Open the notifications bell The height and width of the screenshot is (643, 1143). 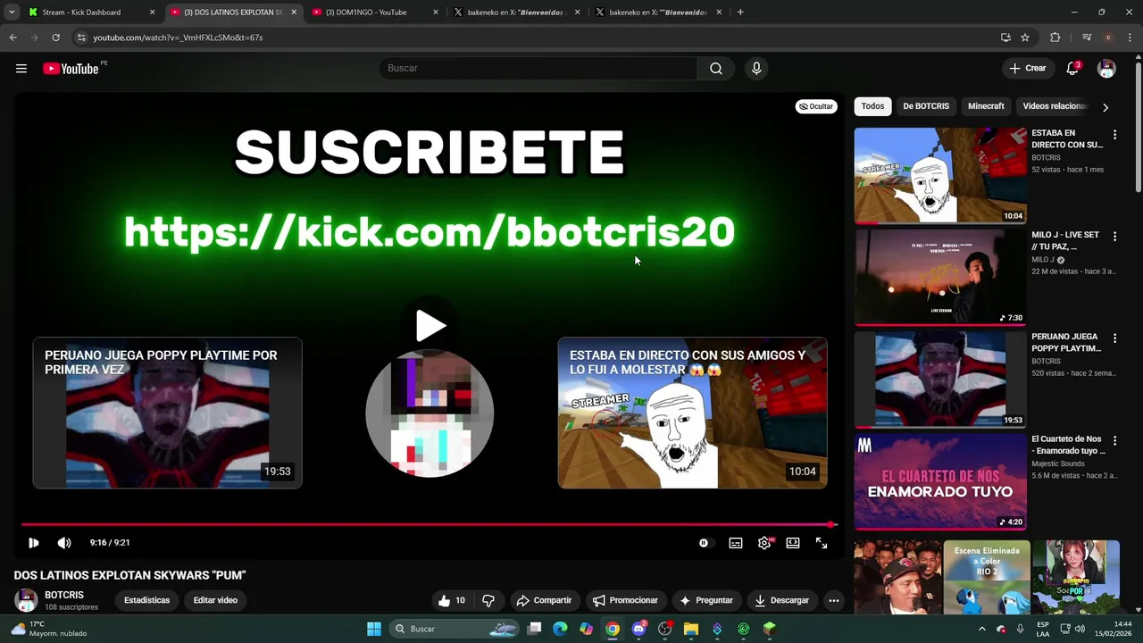tap(1072, 69)
